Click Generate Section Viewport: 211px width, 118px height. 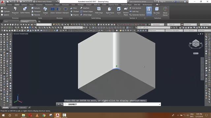point(137,15)
